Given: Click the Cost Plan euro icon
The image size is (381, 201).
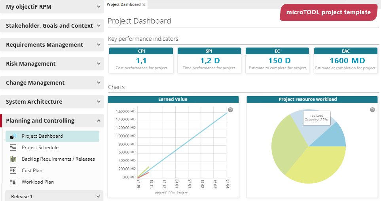Looking at the screenshot, I should pos(13,171).
